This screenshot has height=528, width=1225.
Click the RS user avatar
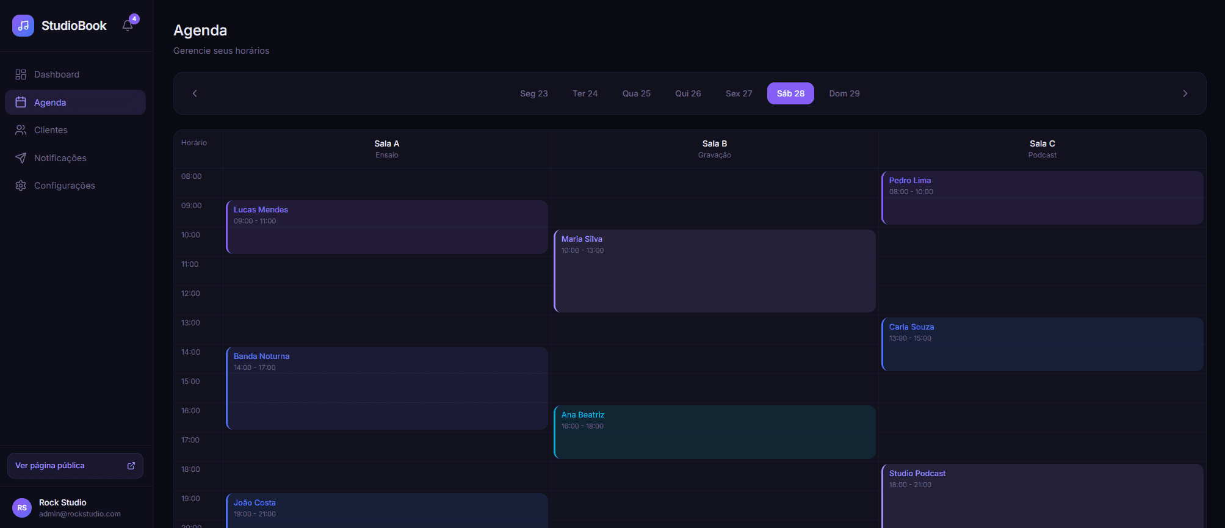[22, 508]
